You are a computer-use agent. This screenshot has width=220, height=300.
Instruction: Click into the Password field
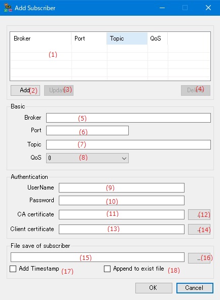click(122, 200)
